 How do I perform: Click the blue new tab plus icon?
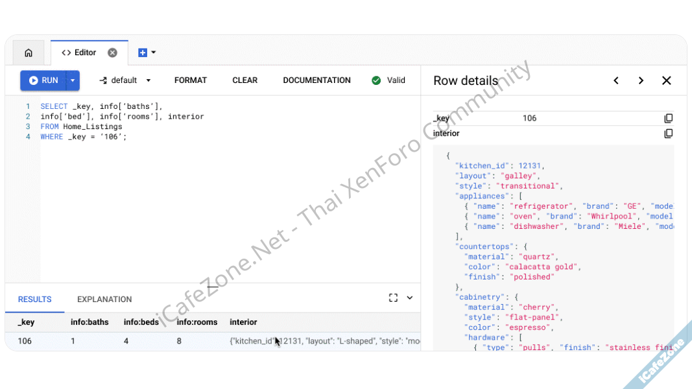[143, 53]
